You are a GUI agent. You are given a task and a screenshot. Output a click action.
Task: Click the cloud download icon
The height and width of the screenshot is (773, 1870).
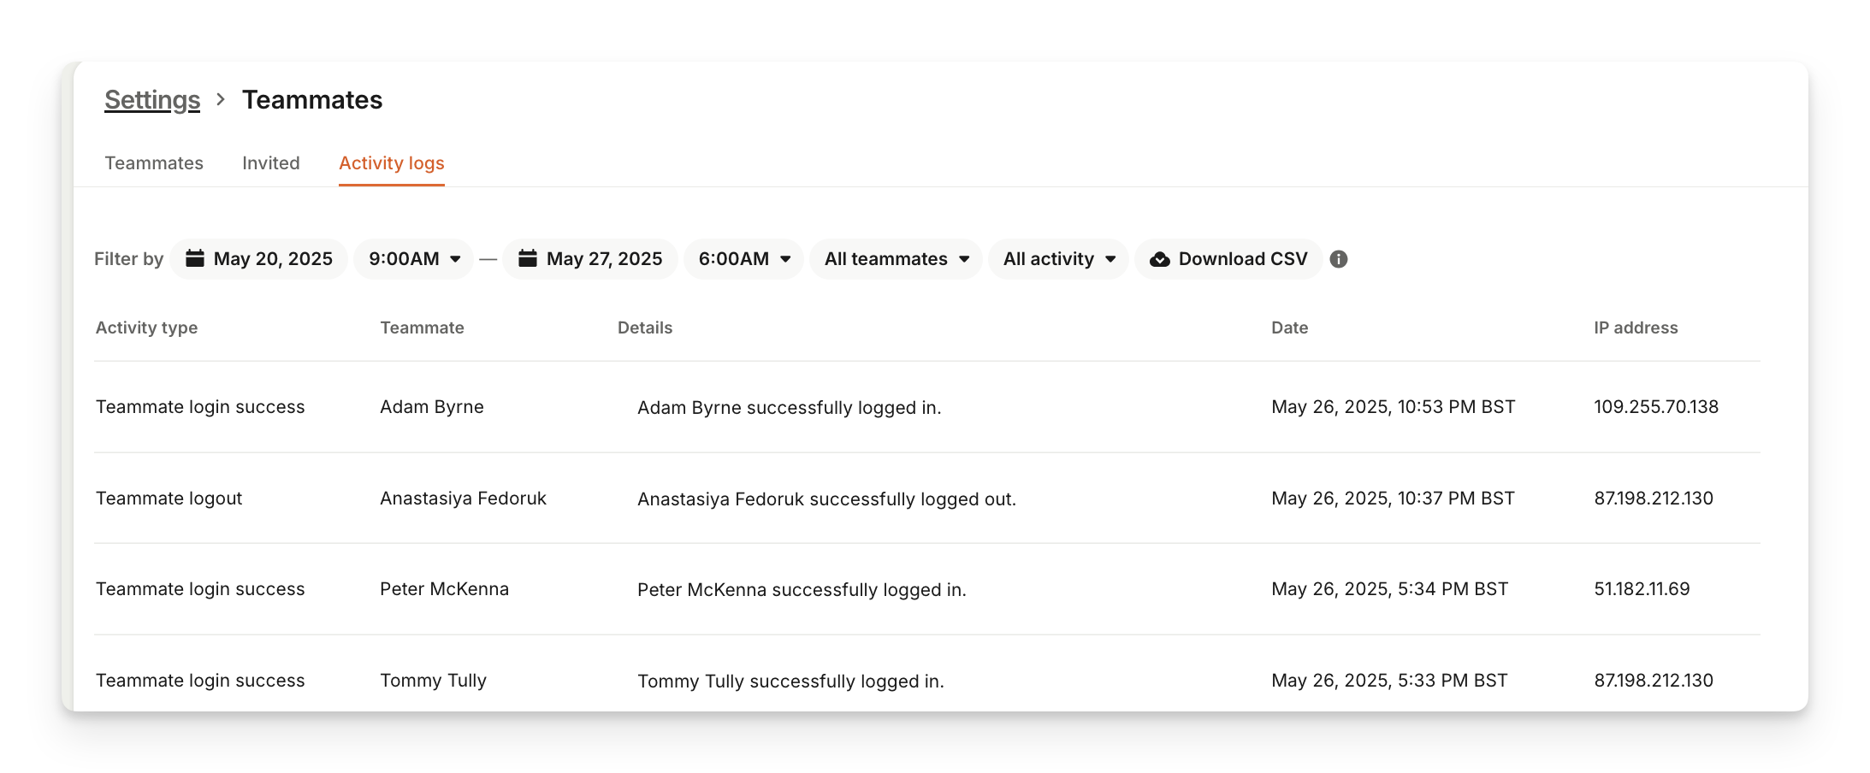pos(1160,259)
